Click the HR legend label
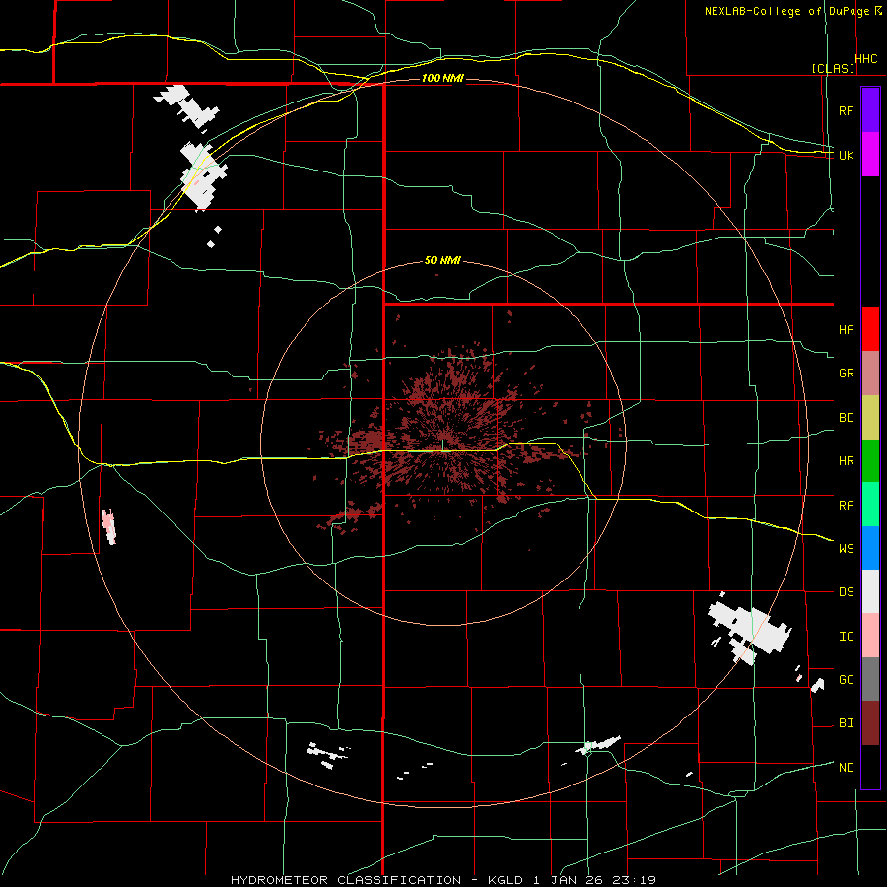The image size is (887, 887). (x=846, y=461)
